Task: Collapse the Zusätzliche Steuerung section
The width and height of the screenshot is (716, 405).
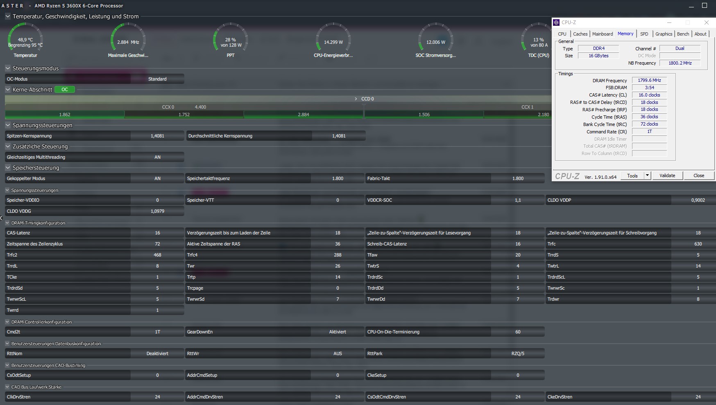Action: point(8,146)
